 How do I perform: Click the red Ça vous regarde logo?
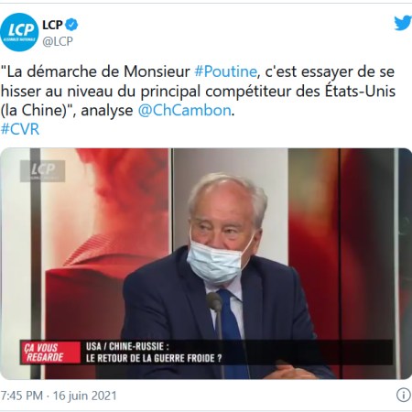point(50,352)
